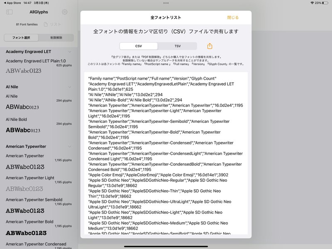Collapse the Al Nile font family
The height and width of the screenshot is (249, 332).
pos(70,87)
